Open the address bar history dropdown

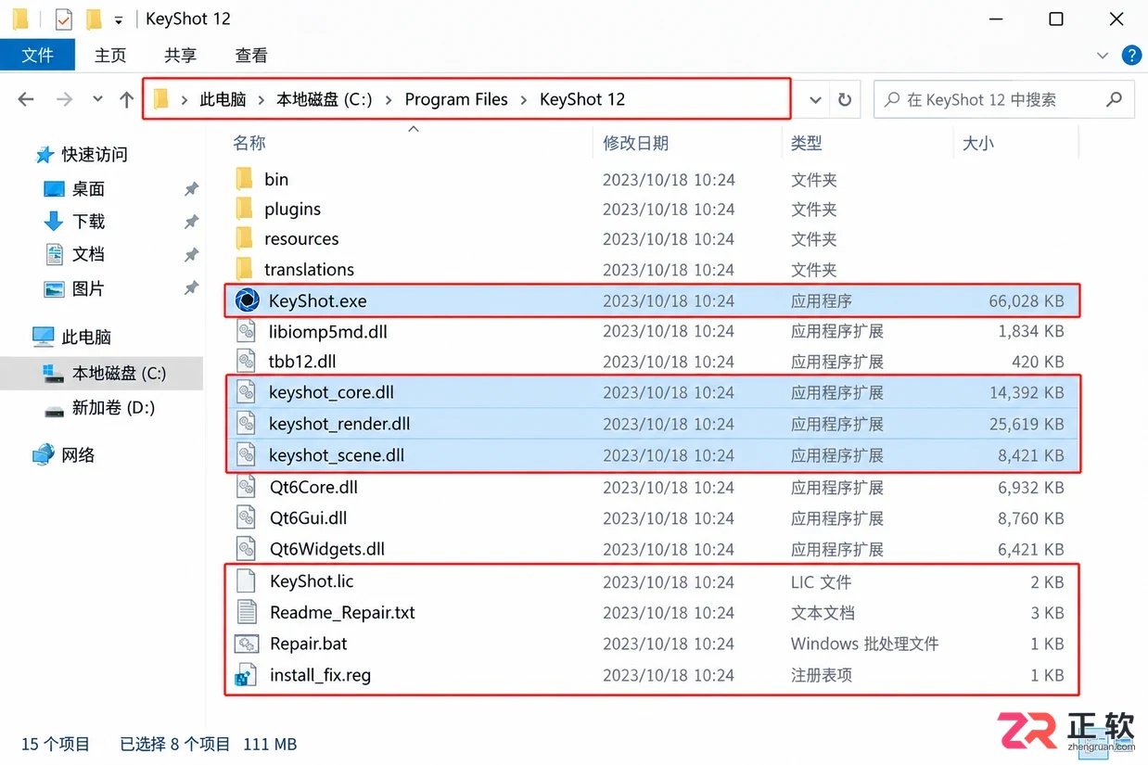point(815,99)
